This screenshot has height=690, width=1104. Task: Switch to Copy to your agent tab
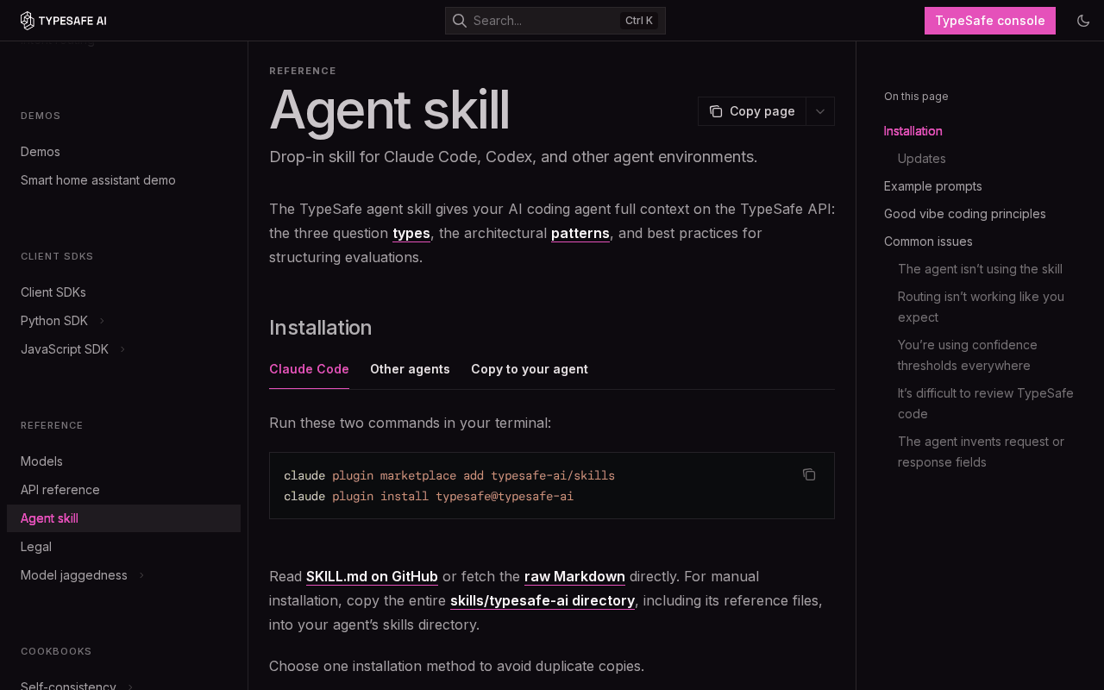[530, 369]
